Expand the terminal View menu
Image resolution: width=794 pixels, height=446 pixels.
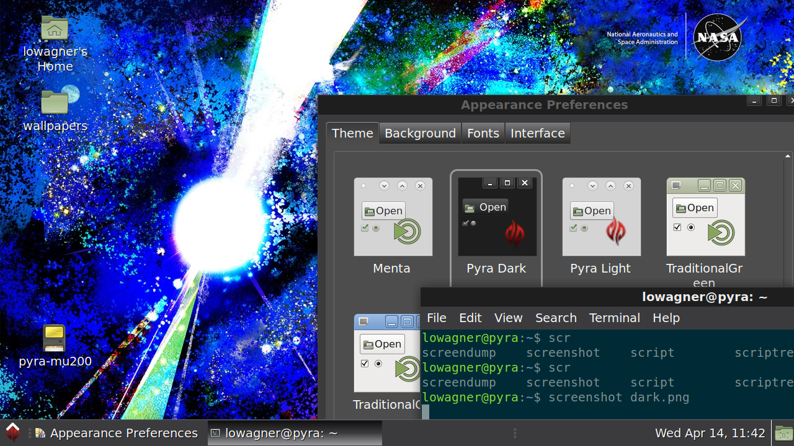click(508, 318)
